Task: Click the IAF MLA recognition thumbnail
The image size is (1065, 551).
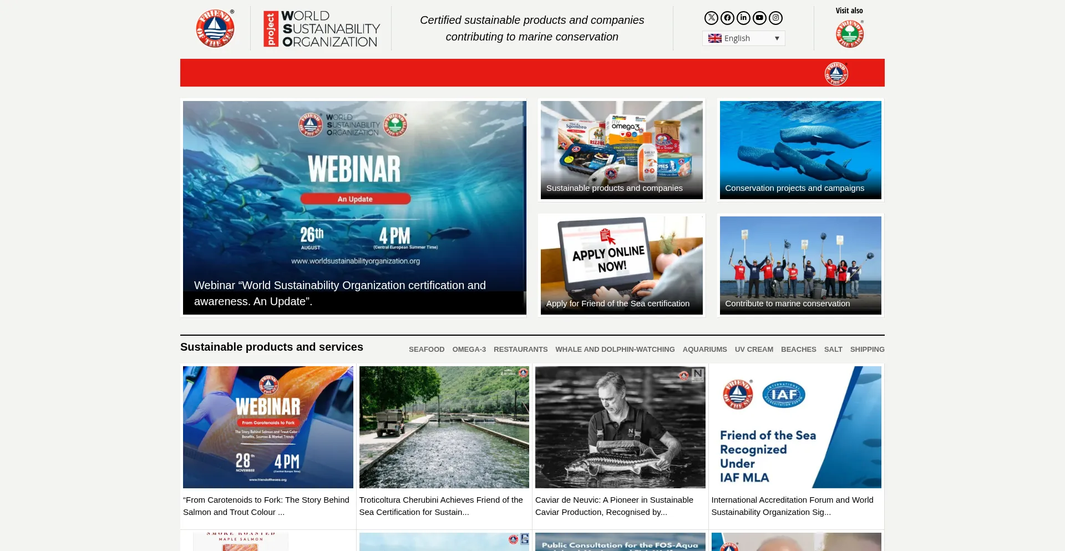Action: [x=797, y=427]
